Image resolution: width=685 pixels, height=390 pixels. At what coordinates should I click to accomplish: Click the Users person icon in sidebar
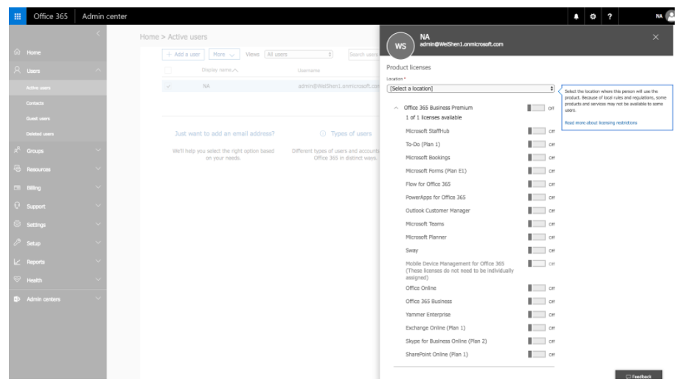click(17, 70)
